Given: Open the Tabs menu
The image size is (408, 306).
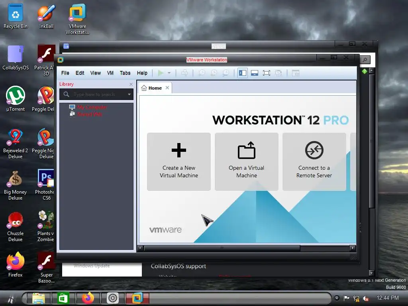Looking at the screenshot, I should pos(125,73).
